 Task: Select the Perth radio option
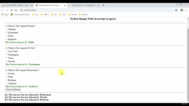click(7, 77)
